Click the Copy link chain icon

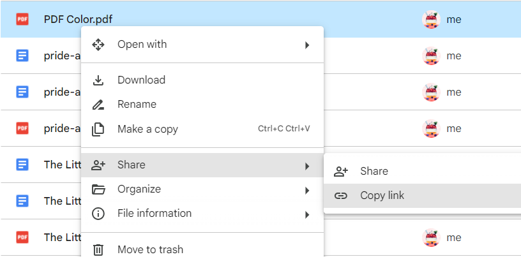click(x=341, y=196)
